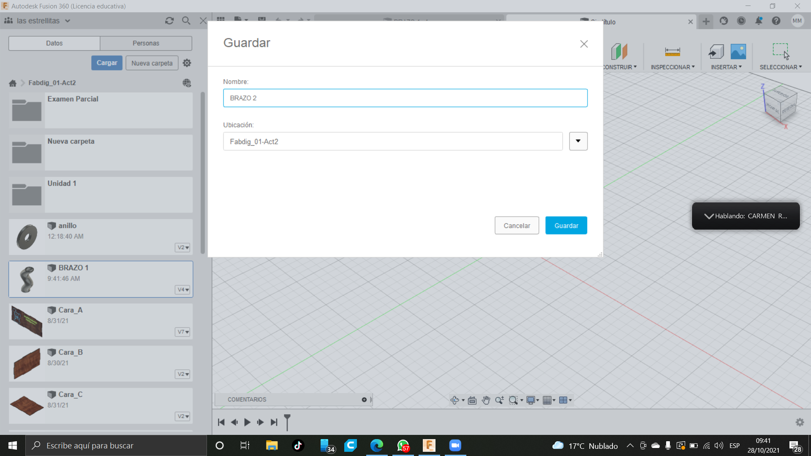
Task: Click the job status clock icon
Action: [741, 21]
